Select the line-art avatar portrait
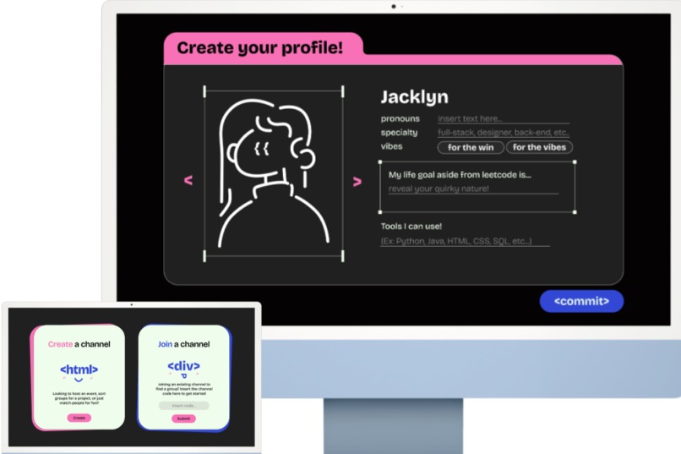 click(x=273, y=174)
